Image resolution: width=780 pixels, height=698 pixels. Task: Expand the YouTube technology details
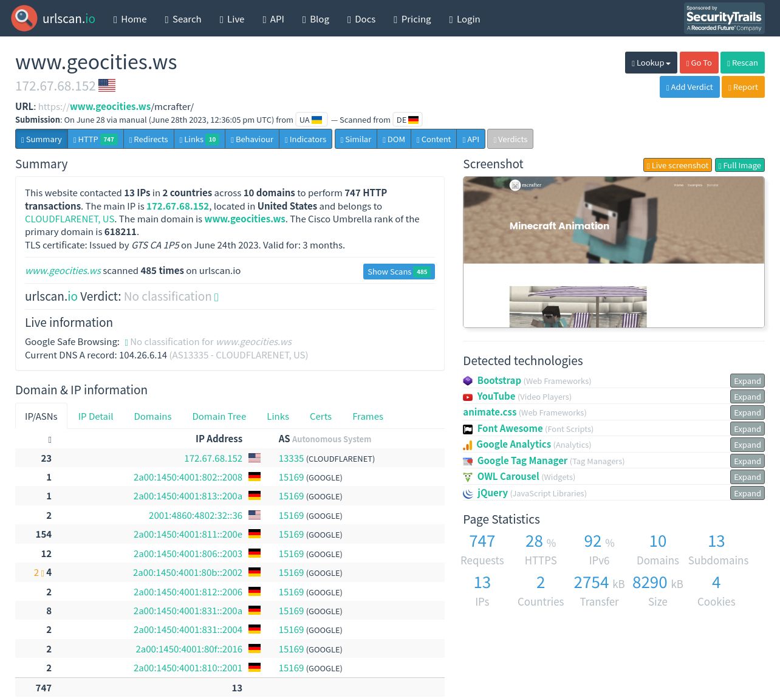click(747, 397)
